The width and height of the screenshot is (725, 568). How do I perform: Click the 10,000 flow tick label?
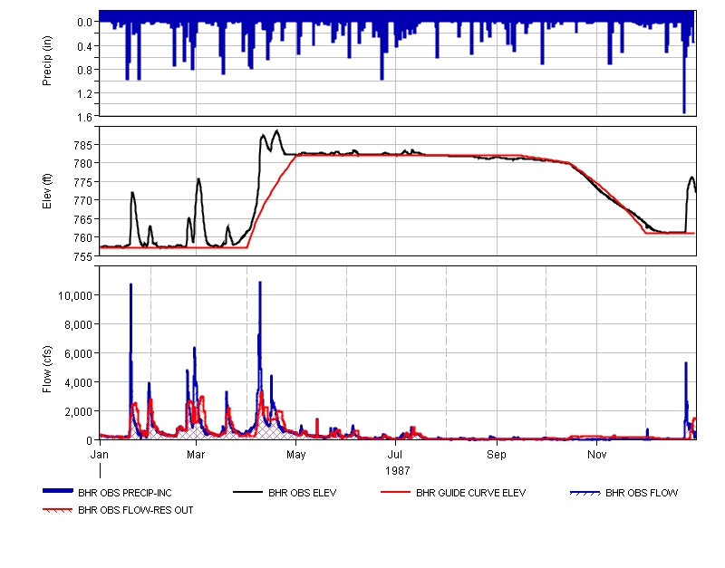75,296
